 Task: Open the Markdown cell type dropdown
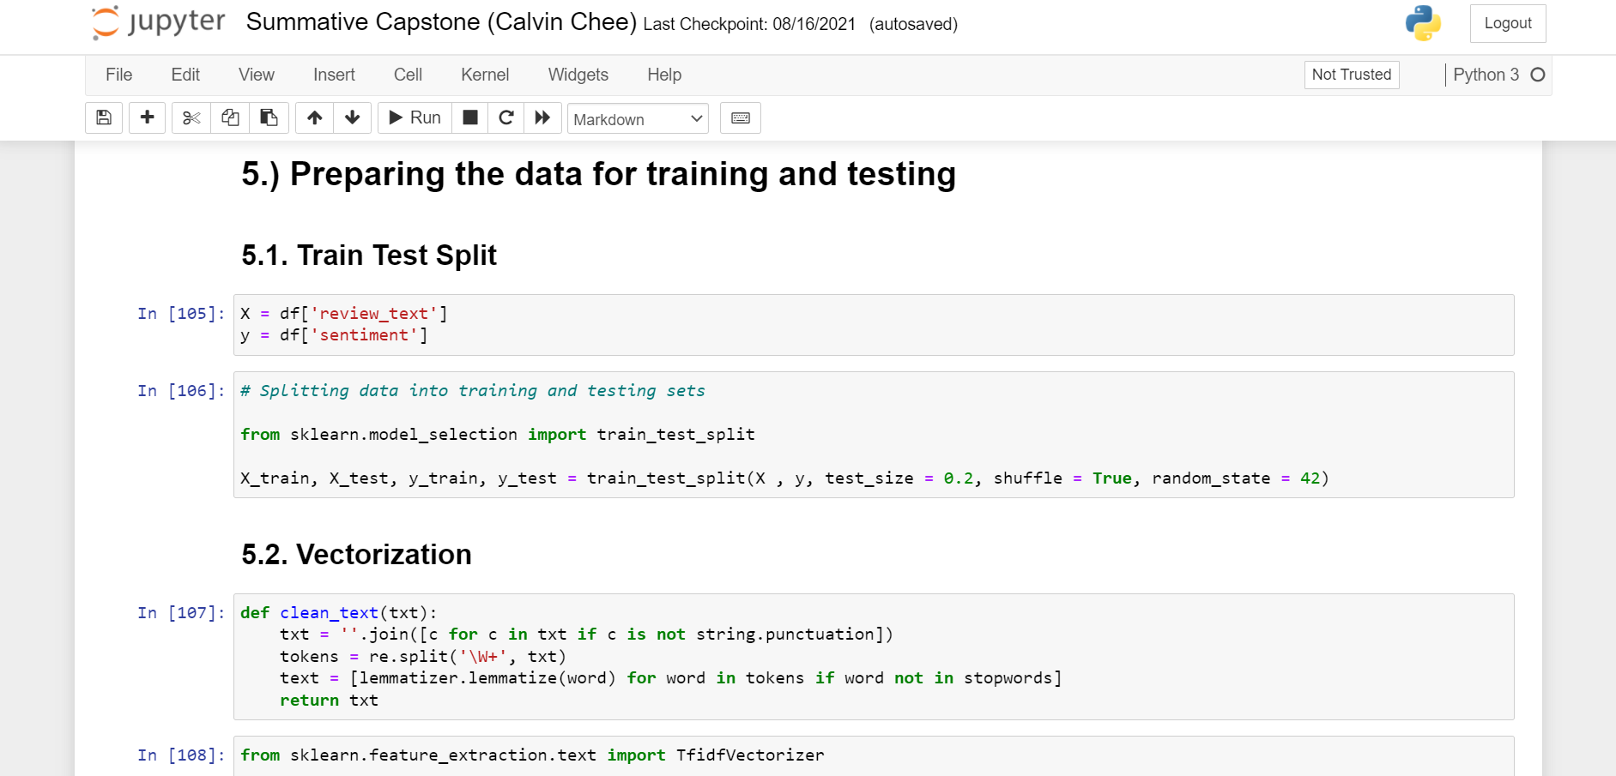pos(638,118)
